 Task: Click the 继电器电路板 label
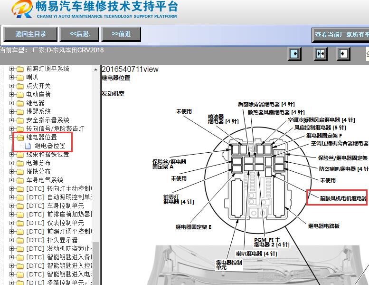coord(324,226)
